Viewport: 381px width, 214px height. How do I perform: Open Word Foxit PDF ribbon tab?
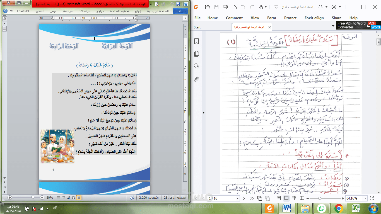click(x=23, y=11)
